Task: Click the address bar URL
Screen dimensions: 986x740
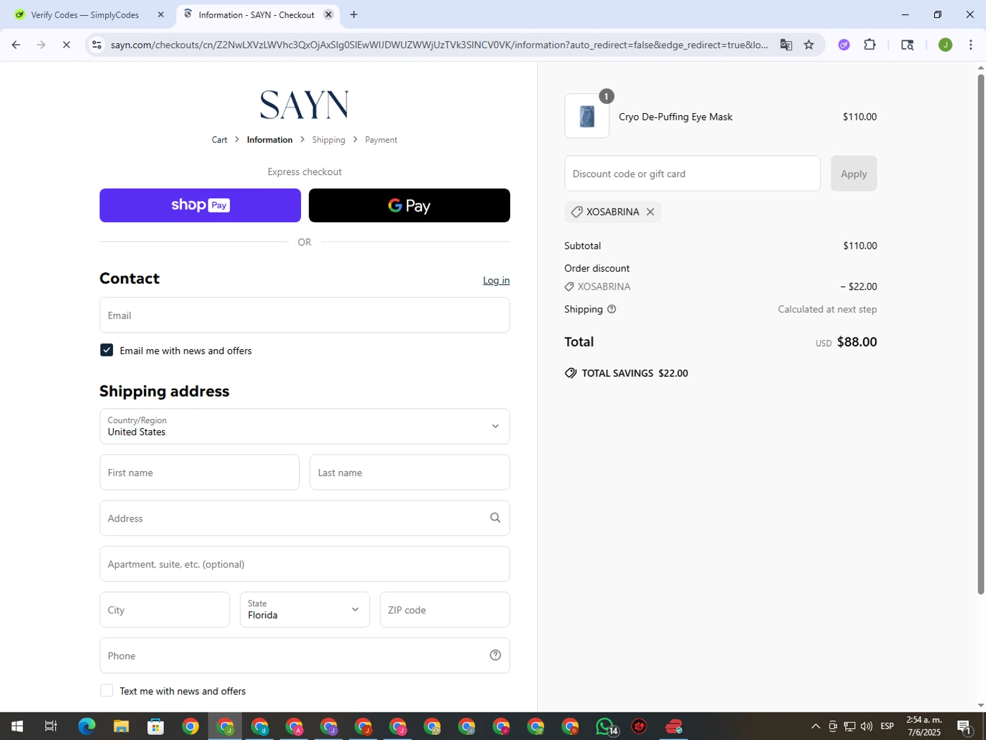Action: pos(439,45)
